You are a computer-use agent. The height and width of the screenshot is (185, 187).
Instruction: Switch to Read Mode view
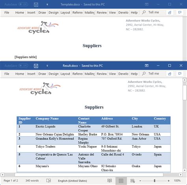(x=110, y=181)
